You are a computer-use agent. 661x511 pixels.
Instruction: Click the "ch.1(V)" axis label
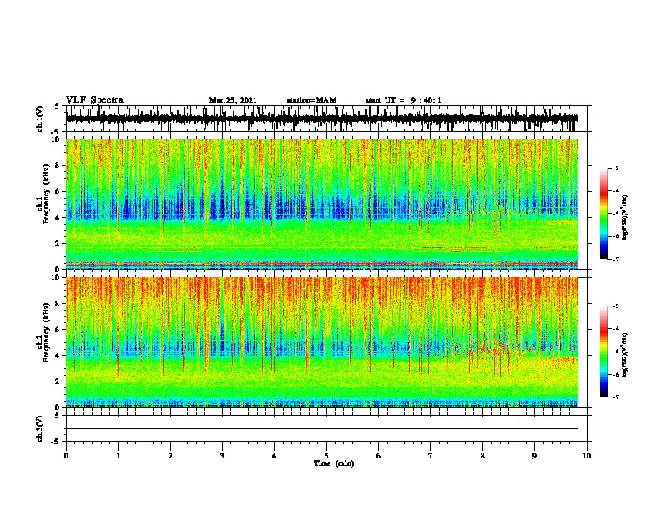40,119
